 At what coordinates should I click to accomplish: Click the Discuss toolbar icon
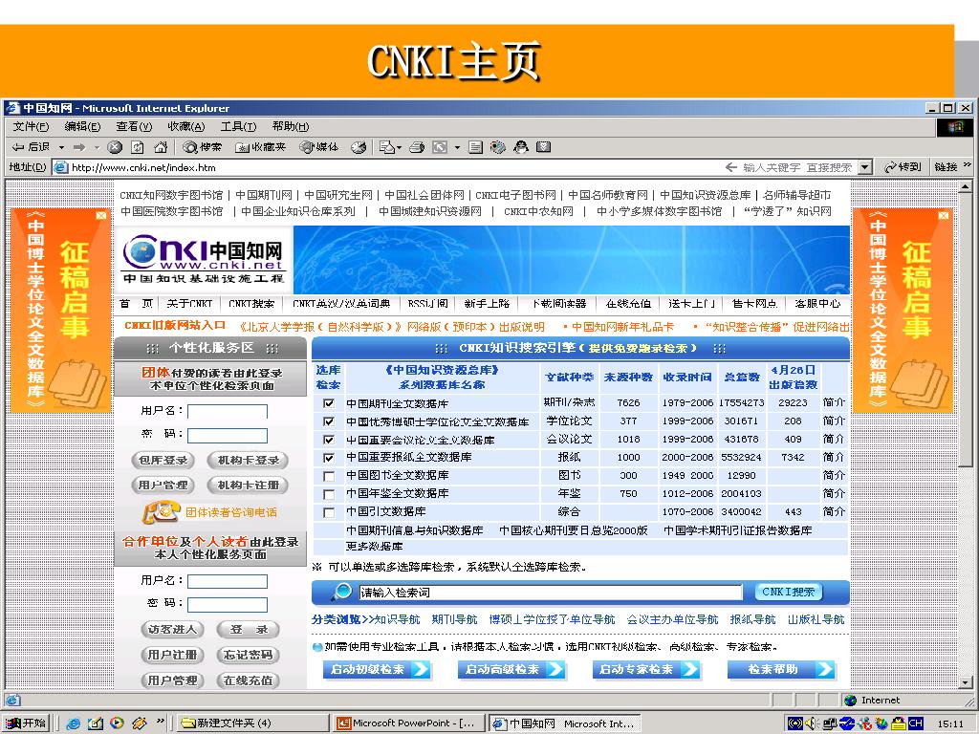476,147
